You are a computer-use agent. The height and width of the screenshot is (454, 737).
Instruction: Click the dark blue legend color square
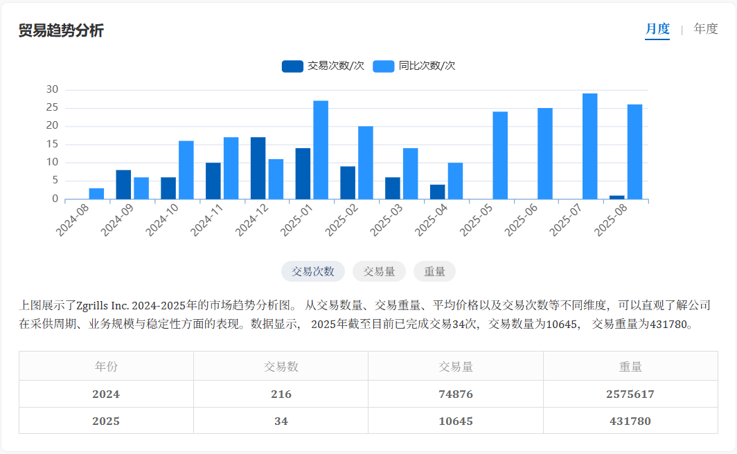(x=294, y=66)
